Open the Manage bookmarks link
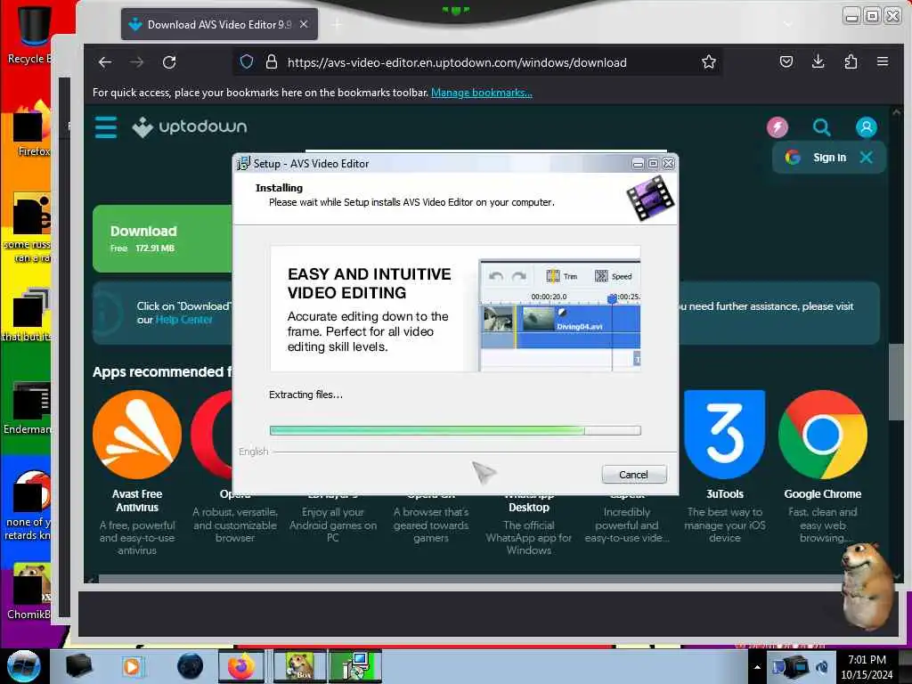This screenshot has width=912, height=684. (482, 93)
